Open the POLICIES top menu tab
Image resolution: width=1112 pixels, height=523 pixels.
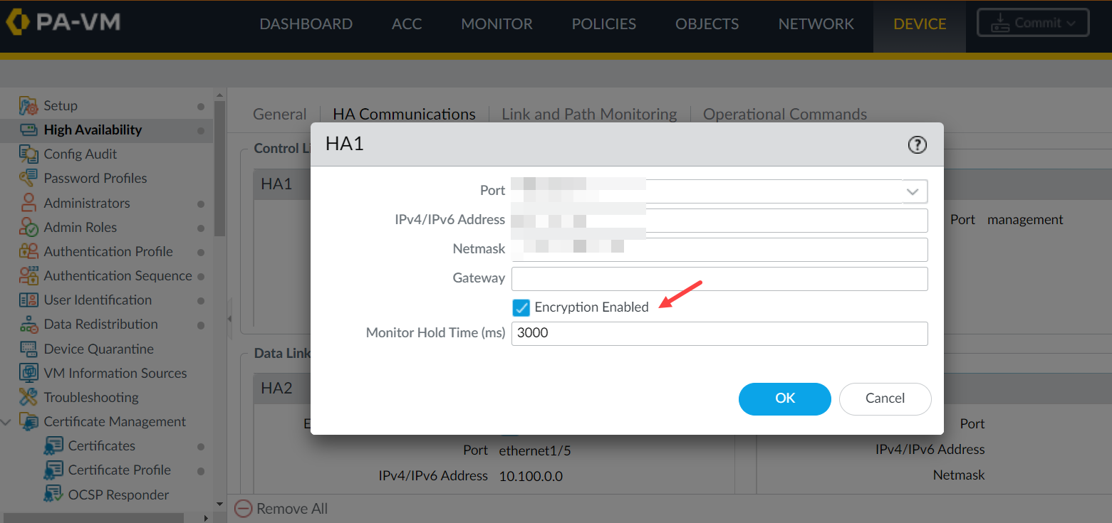click(603, 24)
